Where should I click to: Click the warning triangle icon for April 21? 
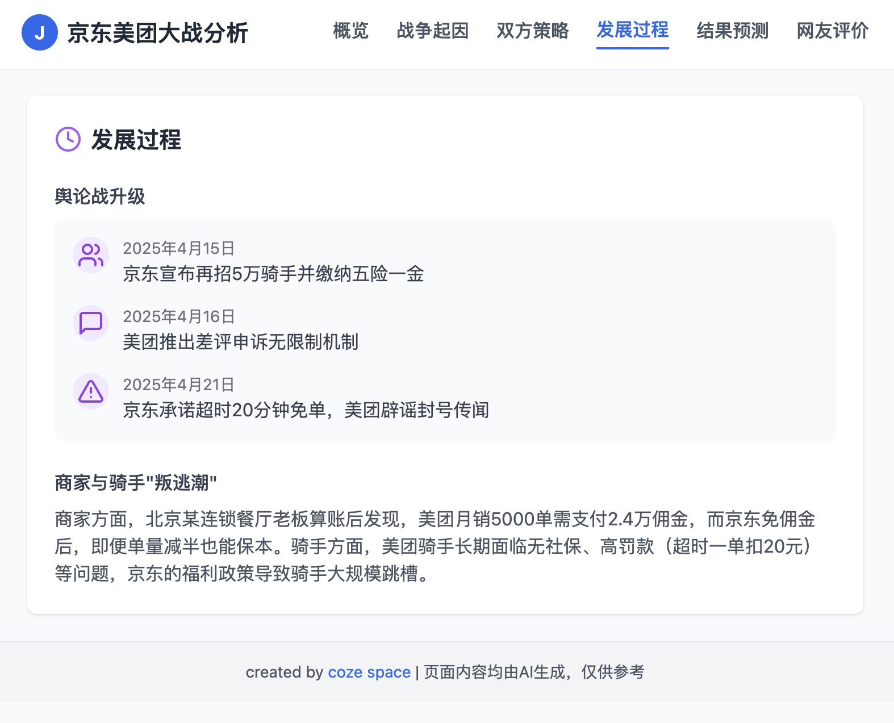click(91, 391)
